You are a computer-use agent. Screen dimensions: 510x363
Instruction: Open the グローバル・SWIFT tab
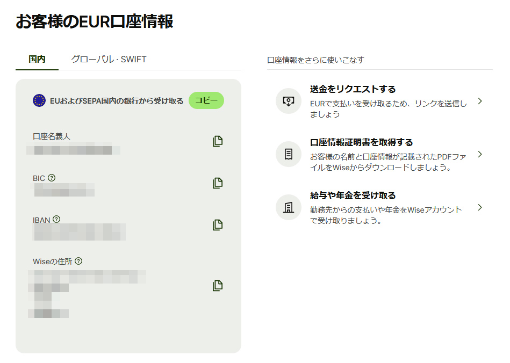pyautogui.click(x=109, y=59)
